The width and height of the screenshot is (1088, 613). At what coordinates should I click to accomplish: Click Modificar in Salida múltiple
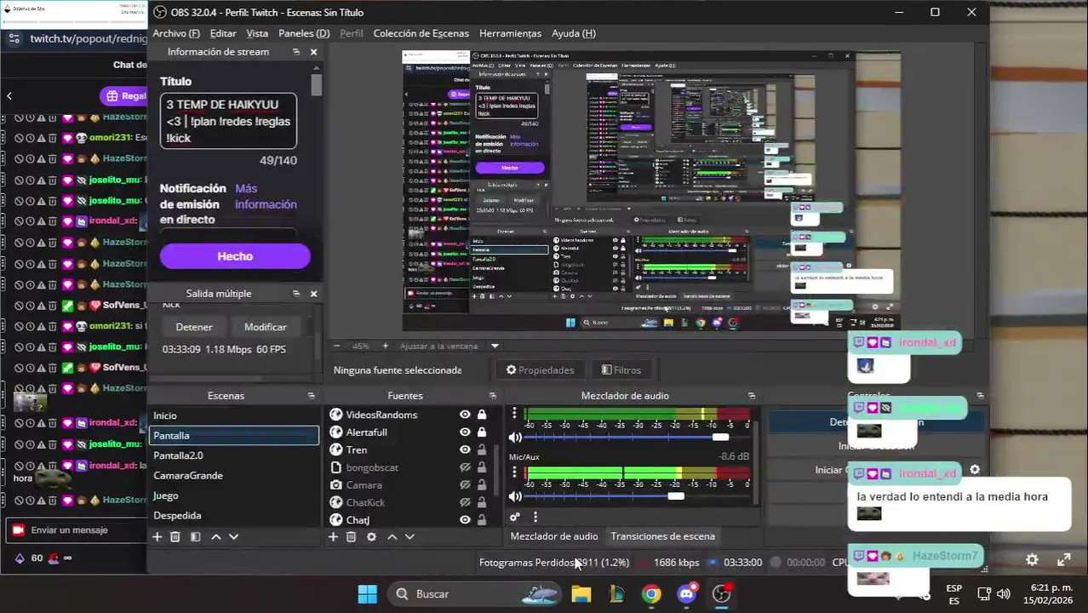coord(266,327)
